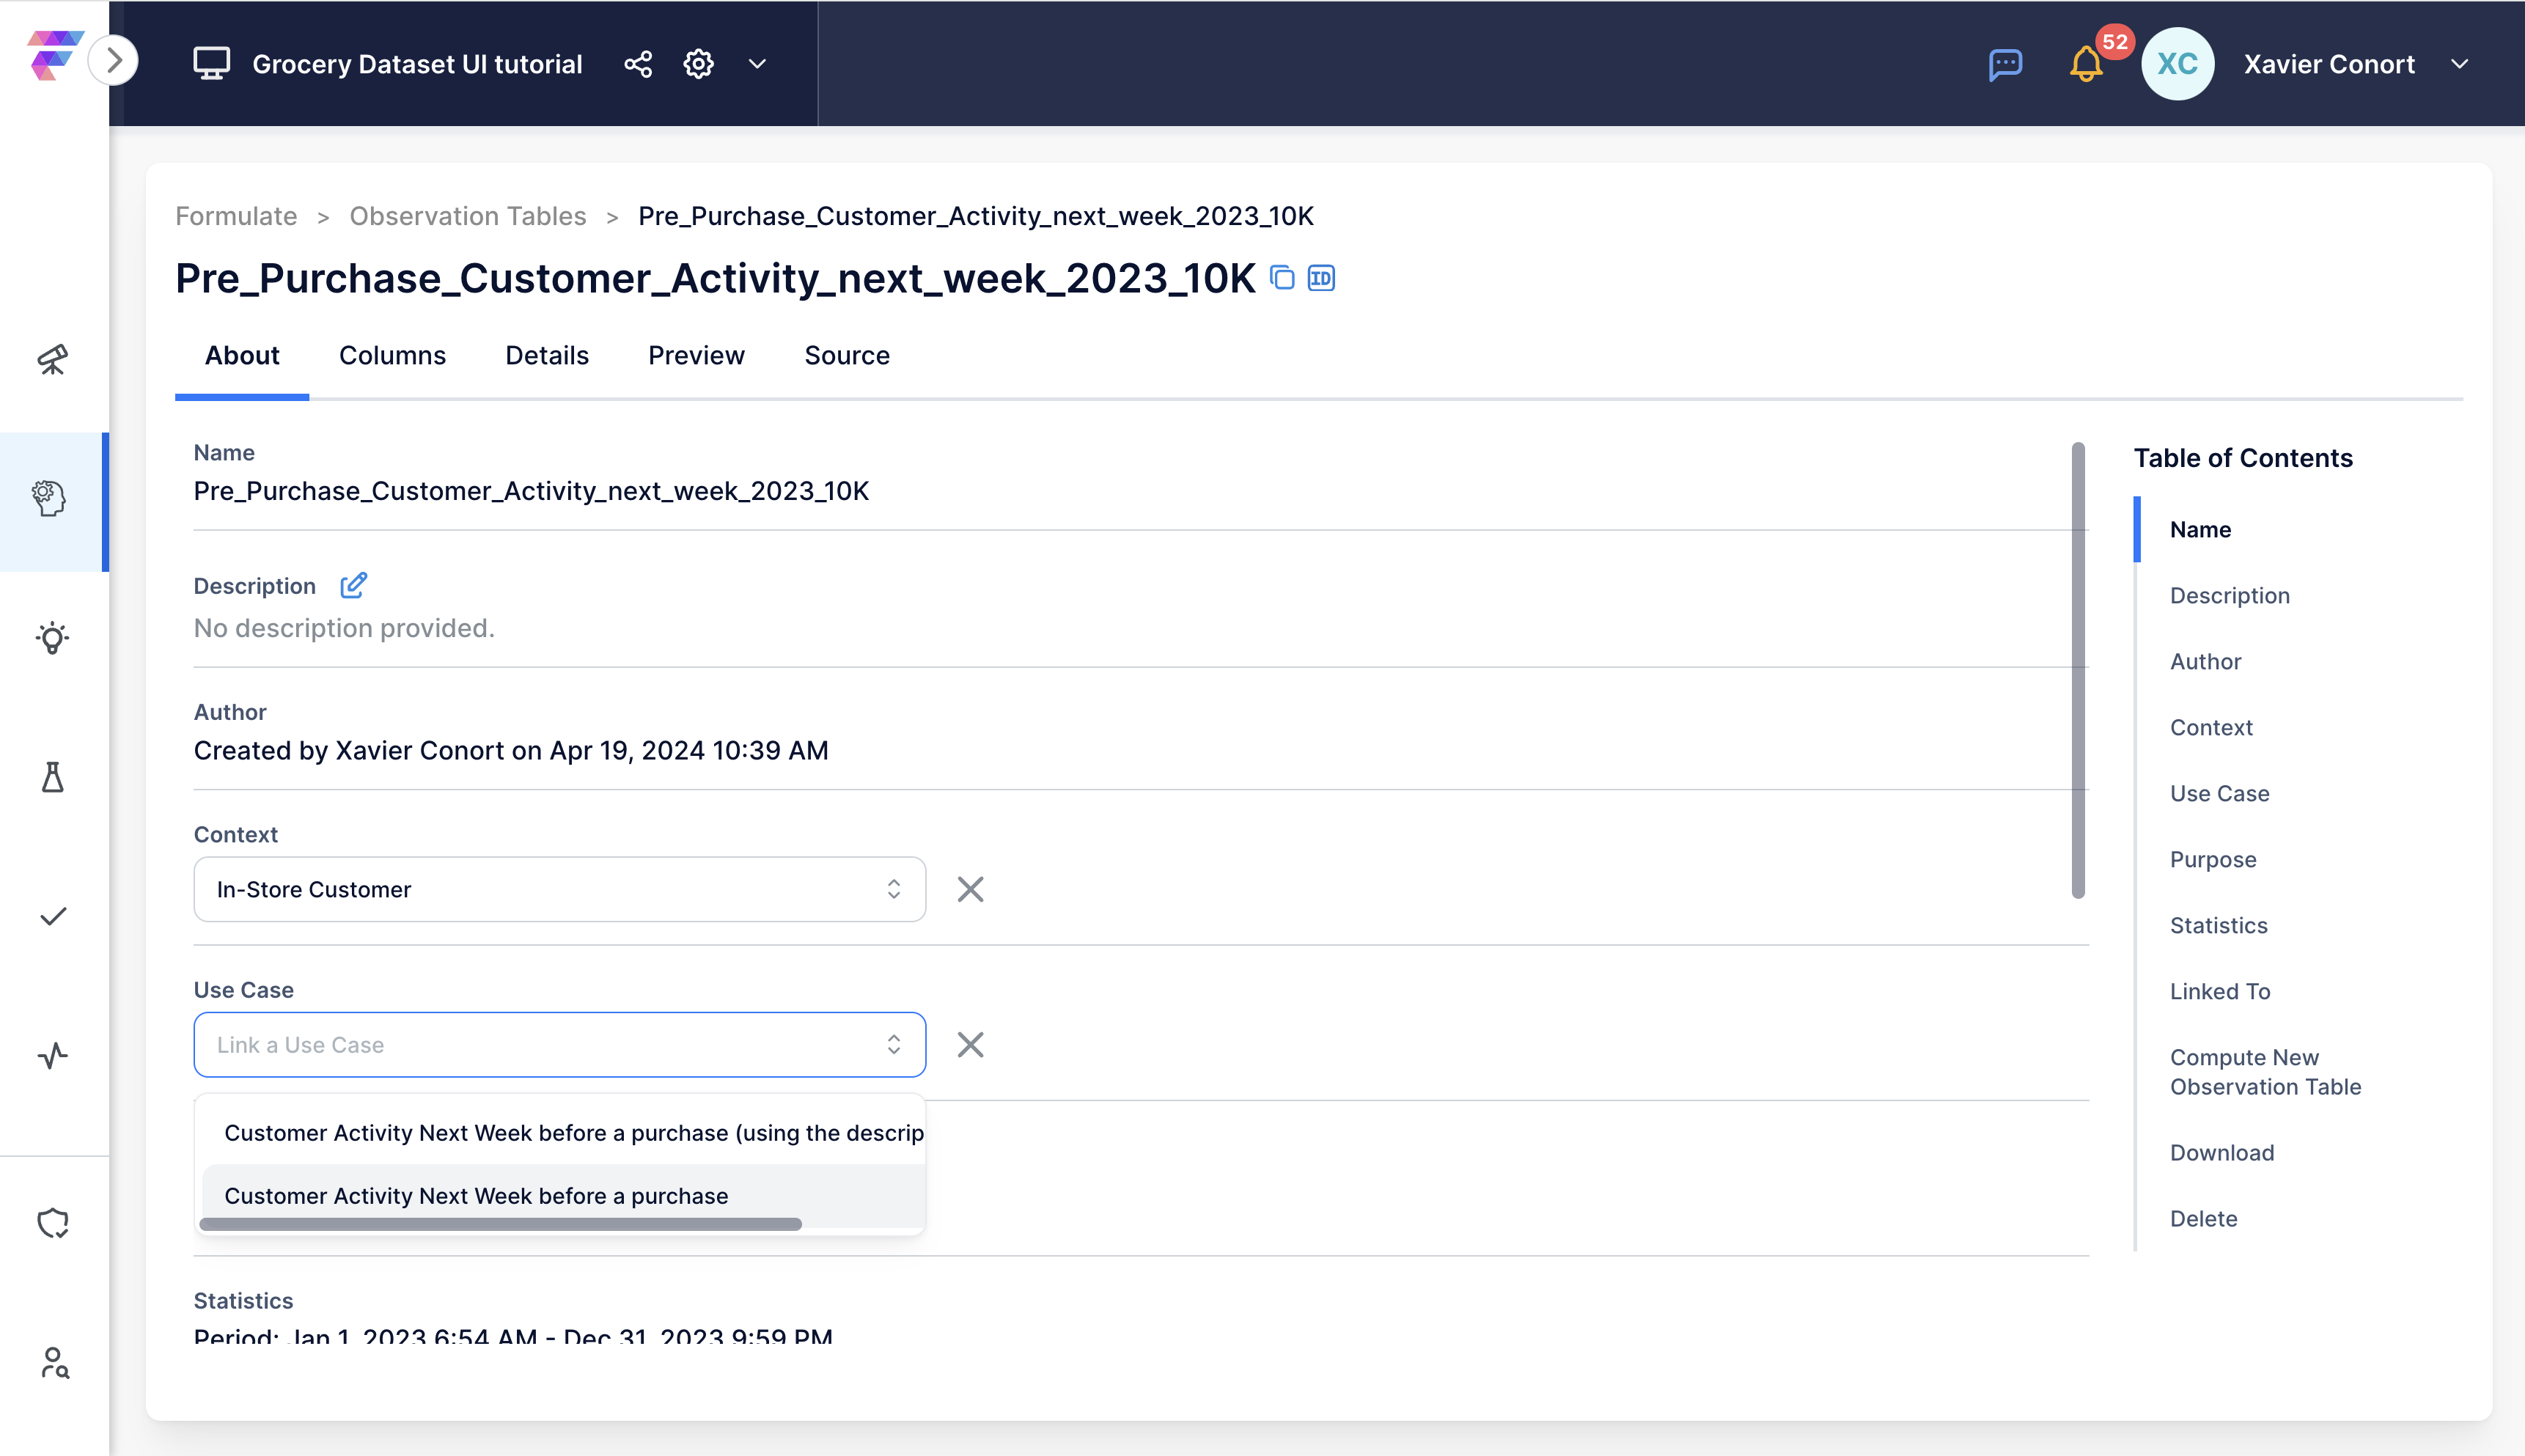Click the monitor icon beside catalog name

211,64
